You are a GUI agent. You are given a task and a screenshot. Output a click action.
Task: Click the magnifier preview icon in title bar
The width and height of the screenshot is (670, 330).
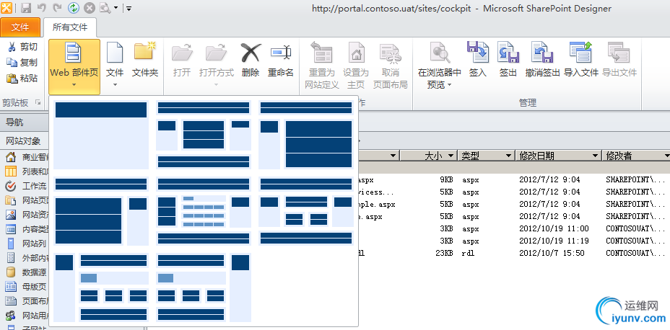point(104,8)
